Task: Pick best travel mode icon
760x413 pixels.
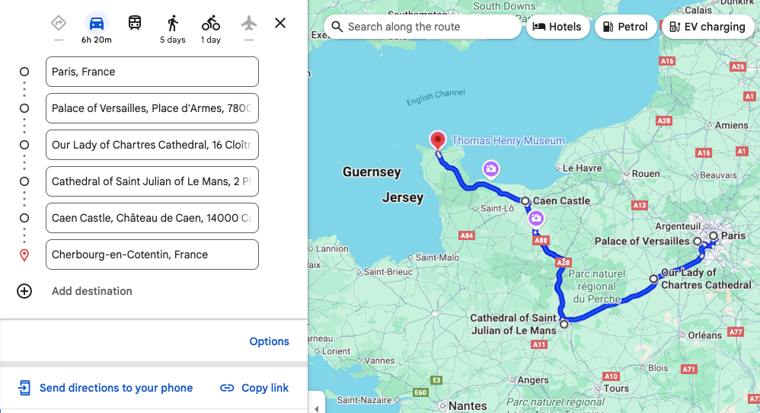Action: pyautogui.click(x=59, y=23)
